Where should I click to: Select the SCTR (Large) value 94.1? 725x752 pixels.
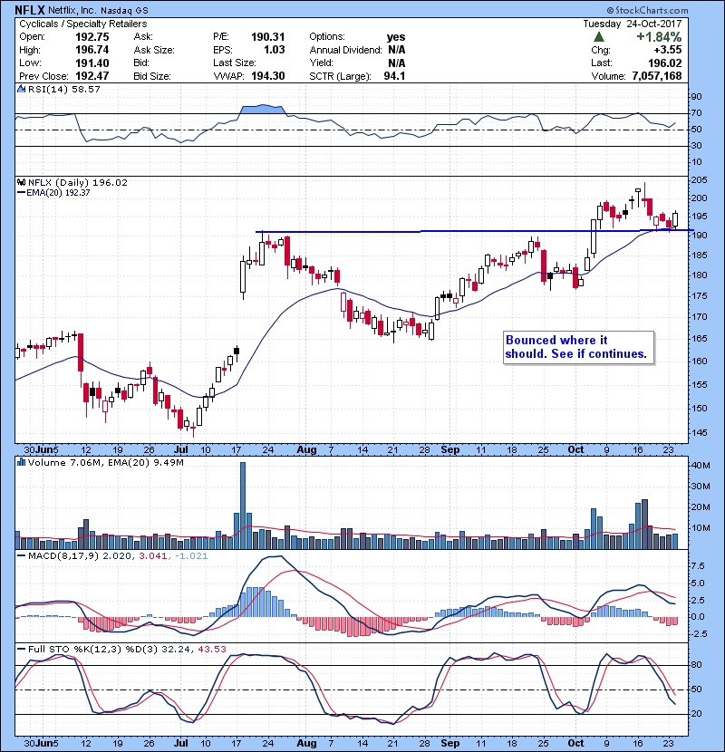point(394,76)
